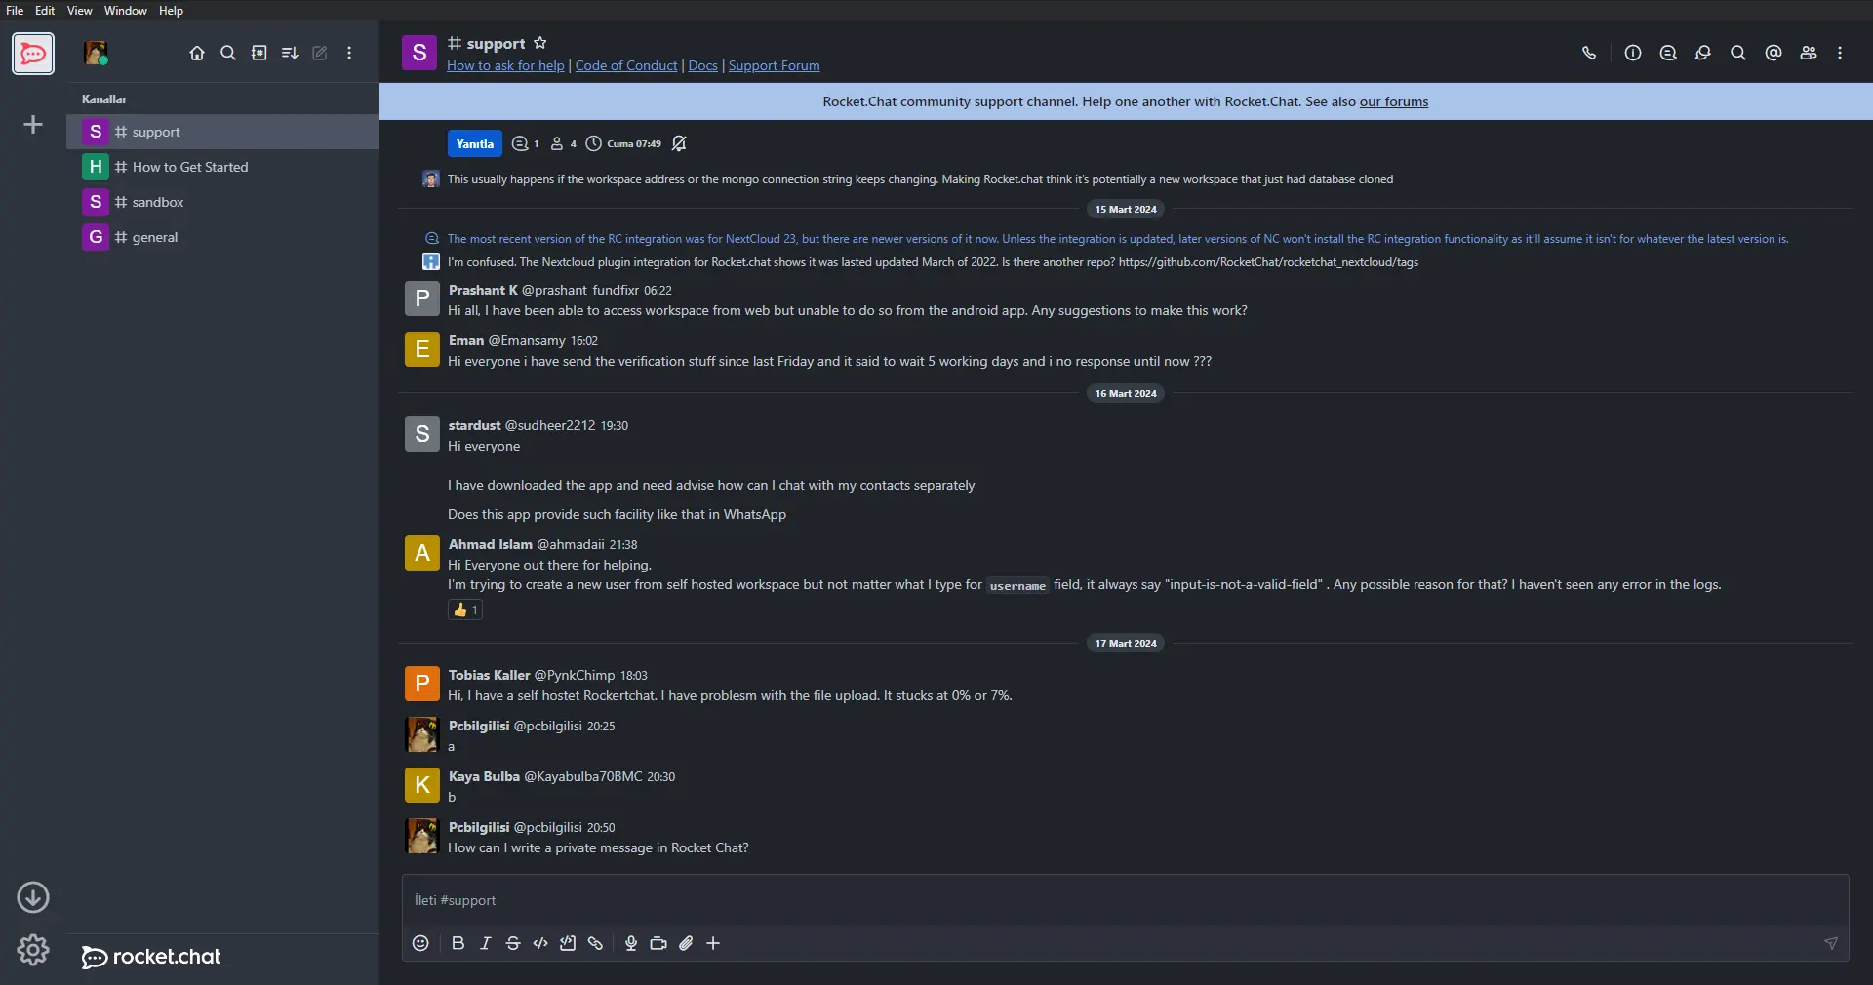
Task: Insert link using composer link icon
Action: click(595, 943)
